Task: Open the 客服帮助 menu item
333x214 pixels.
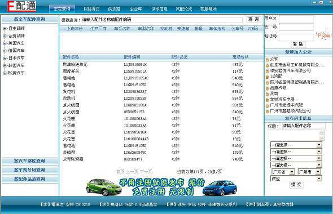Action: point(208,9)
